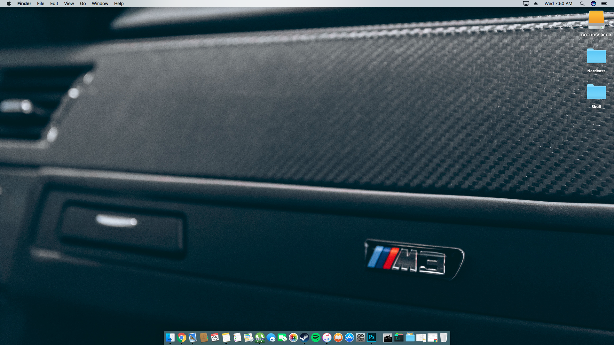
Task: Activate Siri from the menu bar
Action: [593, 4]
